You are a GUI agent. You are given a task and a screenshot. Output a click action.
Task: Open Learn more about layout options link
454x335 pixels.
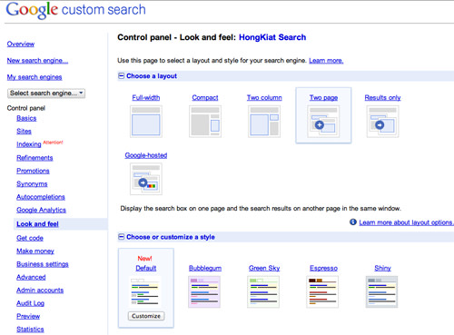coord(406,222)
